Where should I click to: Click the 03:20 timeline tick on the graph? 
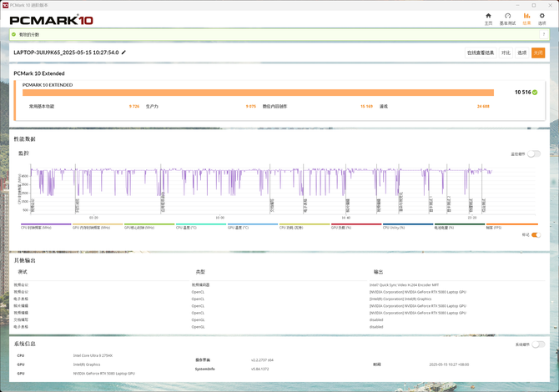pyautogui.click(x=93, y=218)
